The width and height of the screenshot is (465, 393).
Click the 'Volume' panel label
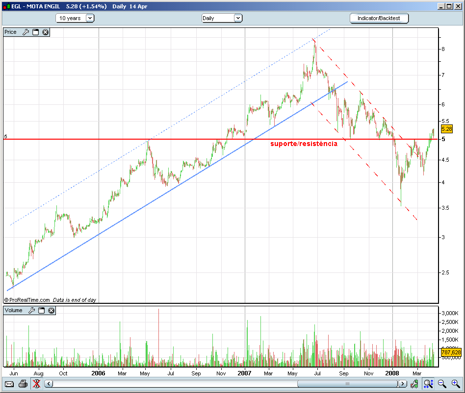point(13,310)
